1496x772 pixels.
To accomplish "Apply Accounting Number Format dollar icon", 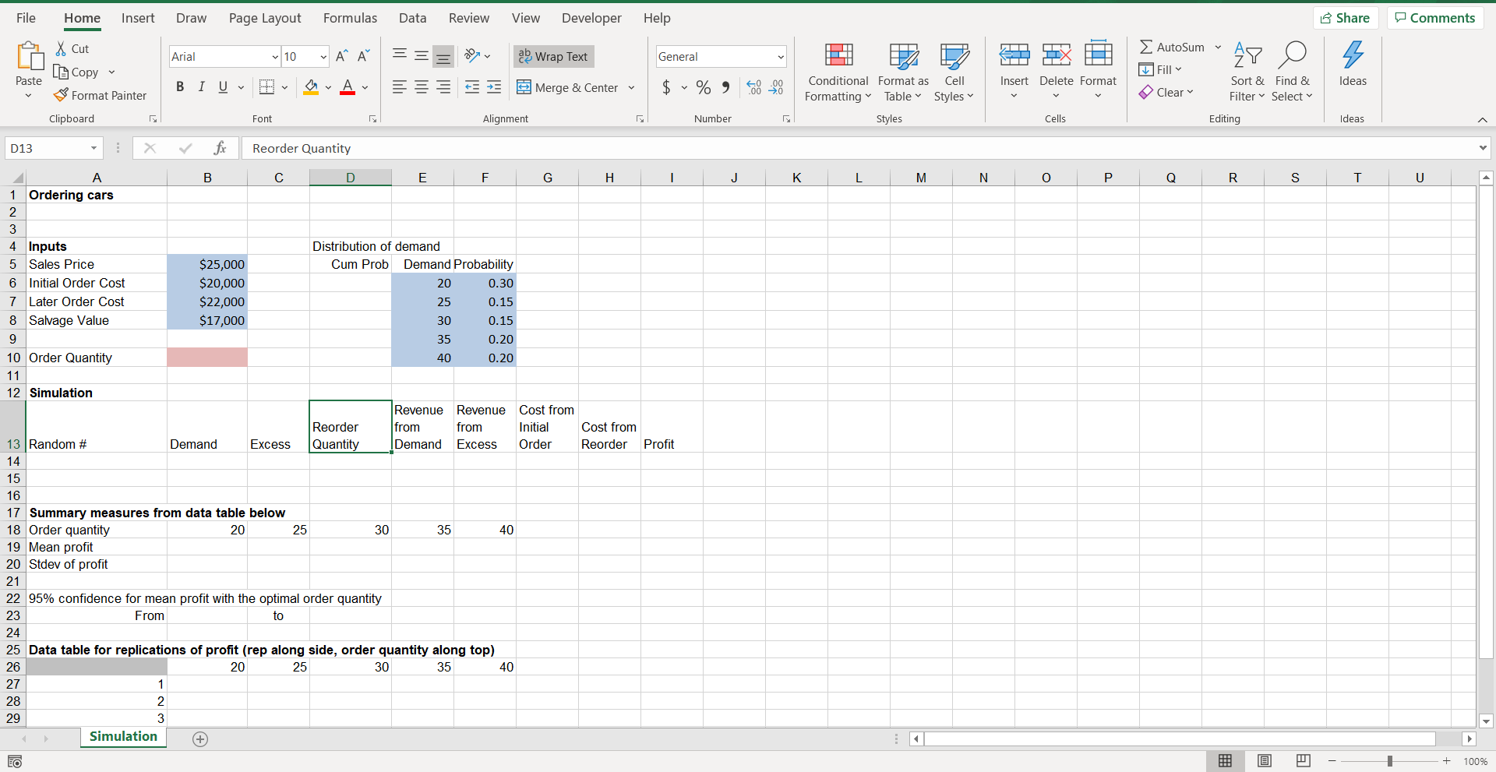I will click(666, 87).
